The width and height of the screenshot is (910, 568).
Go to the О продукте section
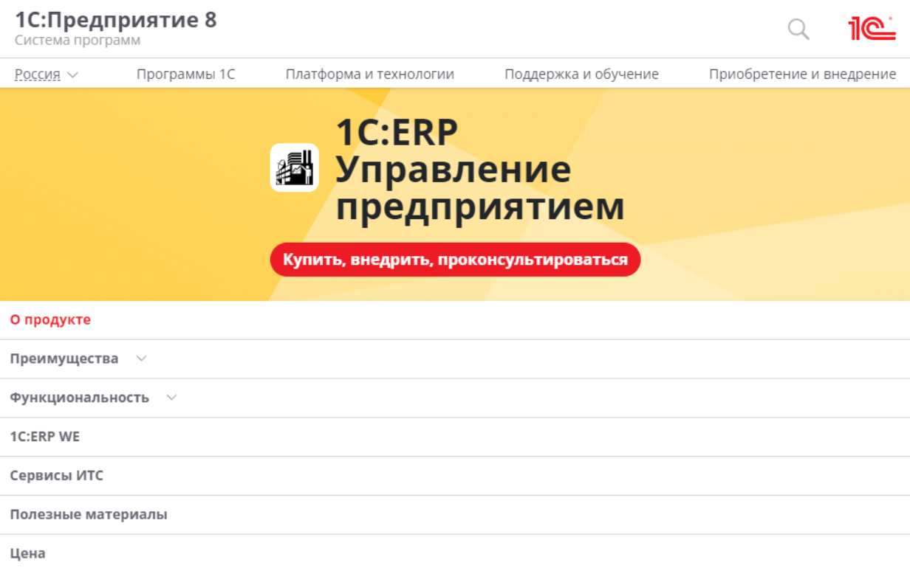50,320
